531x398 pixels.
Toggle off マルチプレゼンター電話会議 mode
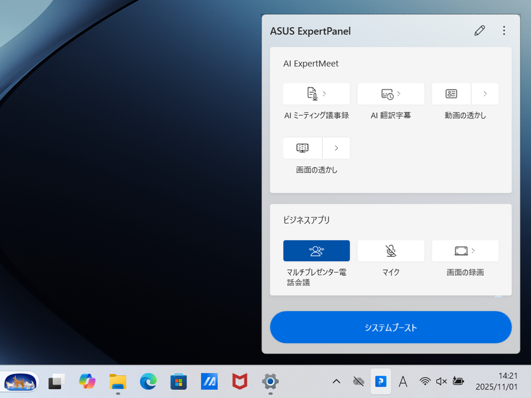[x=317, y=250]
